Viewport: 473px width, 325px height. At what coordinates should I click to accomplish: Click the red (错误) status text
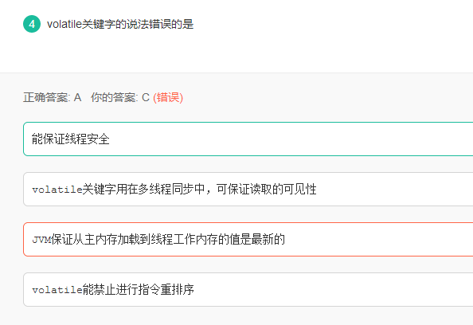tap(168, 97)
